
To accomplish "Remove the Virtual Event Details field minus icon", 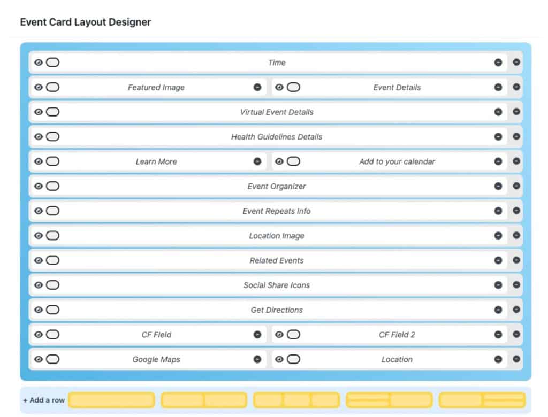I will click(x=498, y=112).
